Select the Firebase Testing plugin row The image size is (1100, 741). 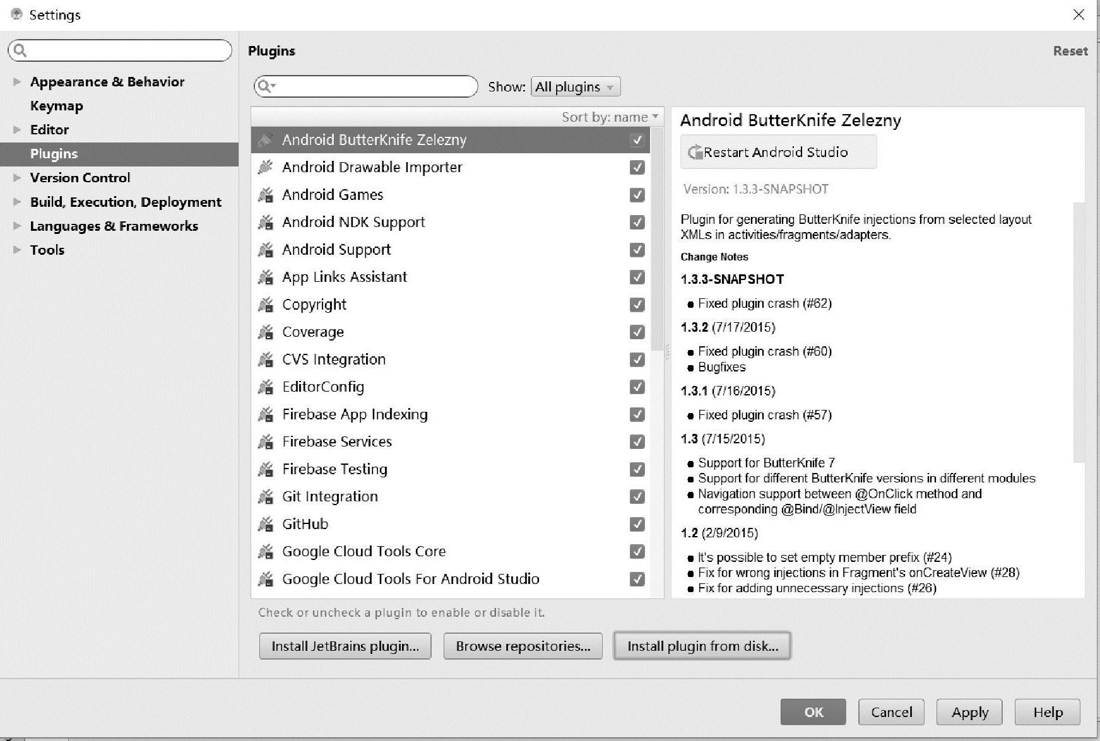pos(451,469)
